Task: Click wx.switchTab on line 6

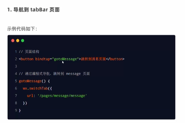Action: (x=35, y=88)
